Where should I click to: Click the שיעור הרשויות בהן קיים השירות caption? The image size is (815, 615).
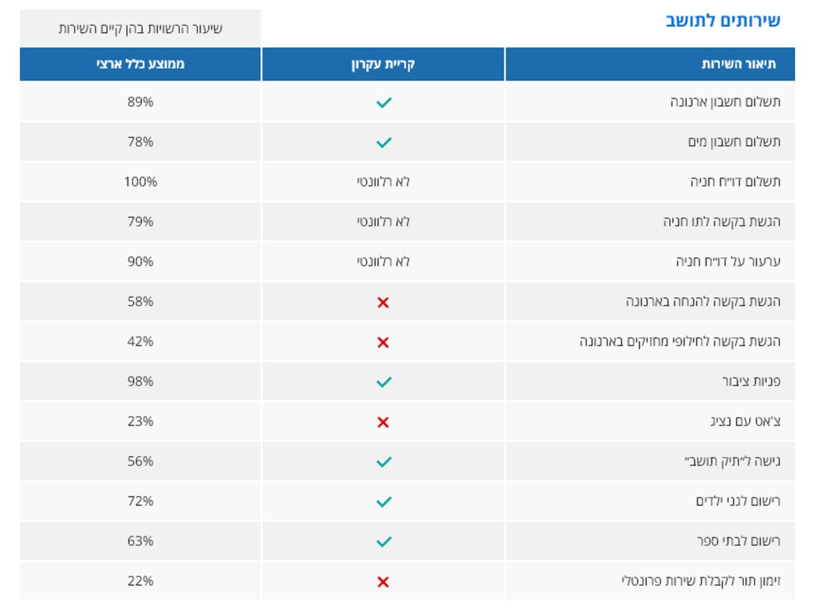(x=140, y=29)
